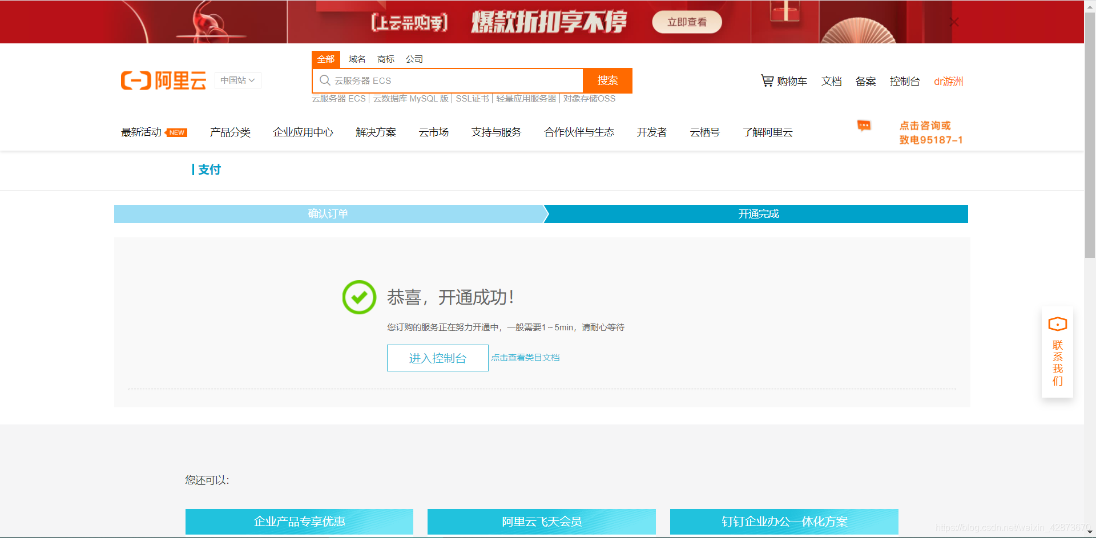The width and height of the screenshot is (1096, 538).
Task: Click the scrollbar down arrow
Action: click(1090, 532)
